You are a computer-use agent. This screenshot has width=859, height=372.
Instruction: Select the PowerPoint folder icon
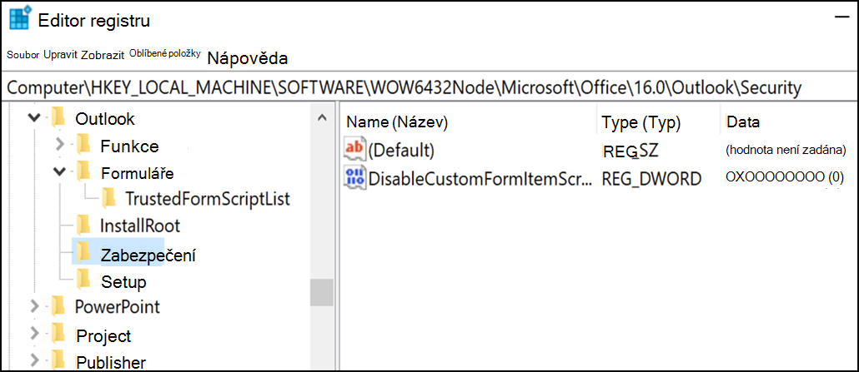(x=58, y=305)
